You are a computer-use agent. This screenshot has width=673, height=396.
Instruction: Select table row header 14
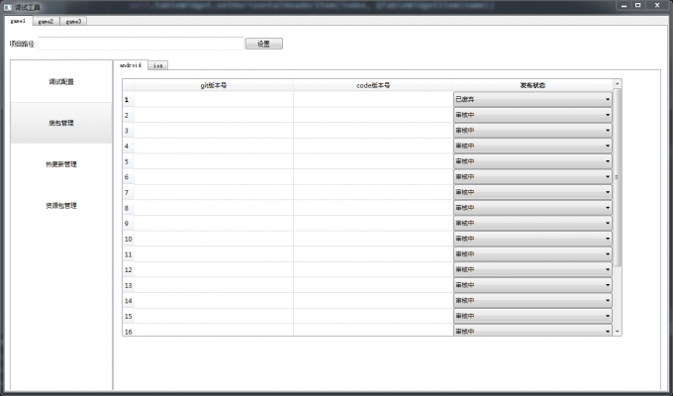pyautogui.click(x=129, y=300)
